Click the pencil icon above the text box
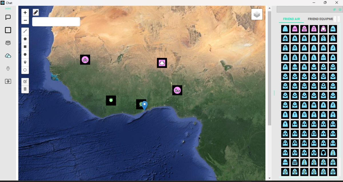This screenshot has width=343, height=182. 36,12
